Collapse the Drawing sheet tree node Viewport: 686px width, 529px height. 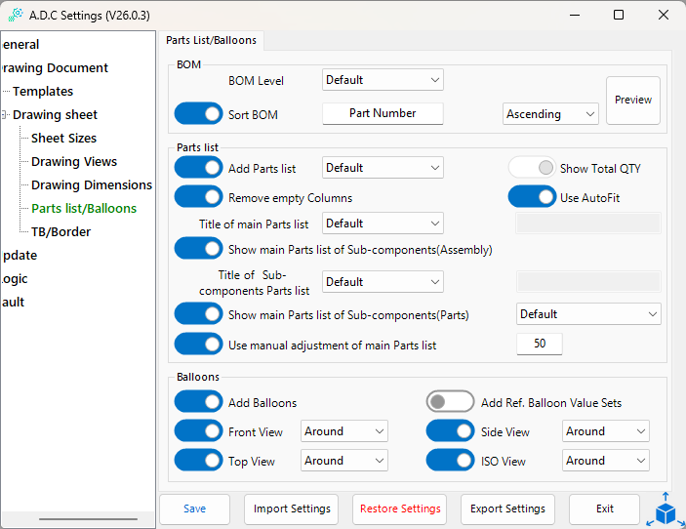pyautogui.click(x=4, y=115)
